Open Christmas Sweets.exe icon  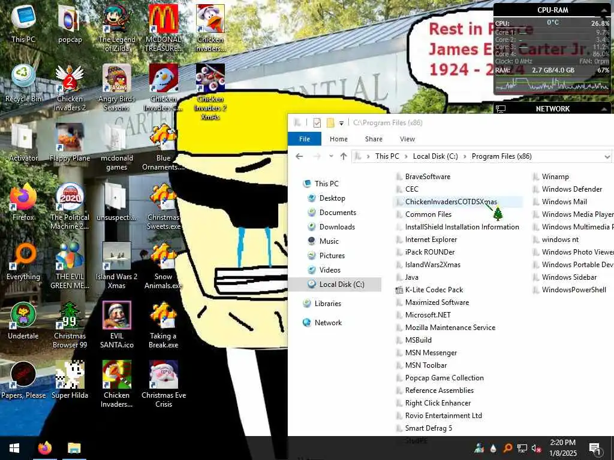click(x=164, y=207)
